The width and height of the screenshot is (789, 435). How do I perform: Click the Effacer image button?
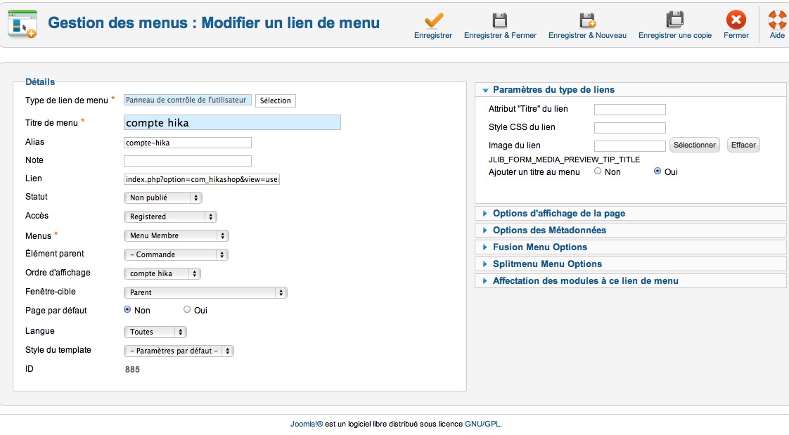pos(743,145)
